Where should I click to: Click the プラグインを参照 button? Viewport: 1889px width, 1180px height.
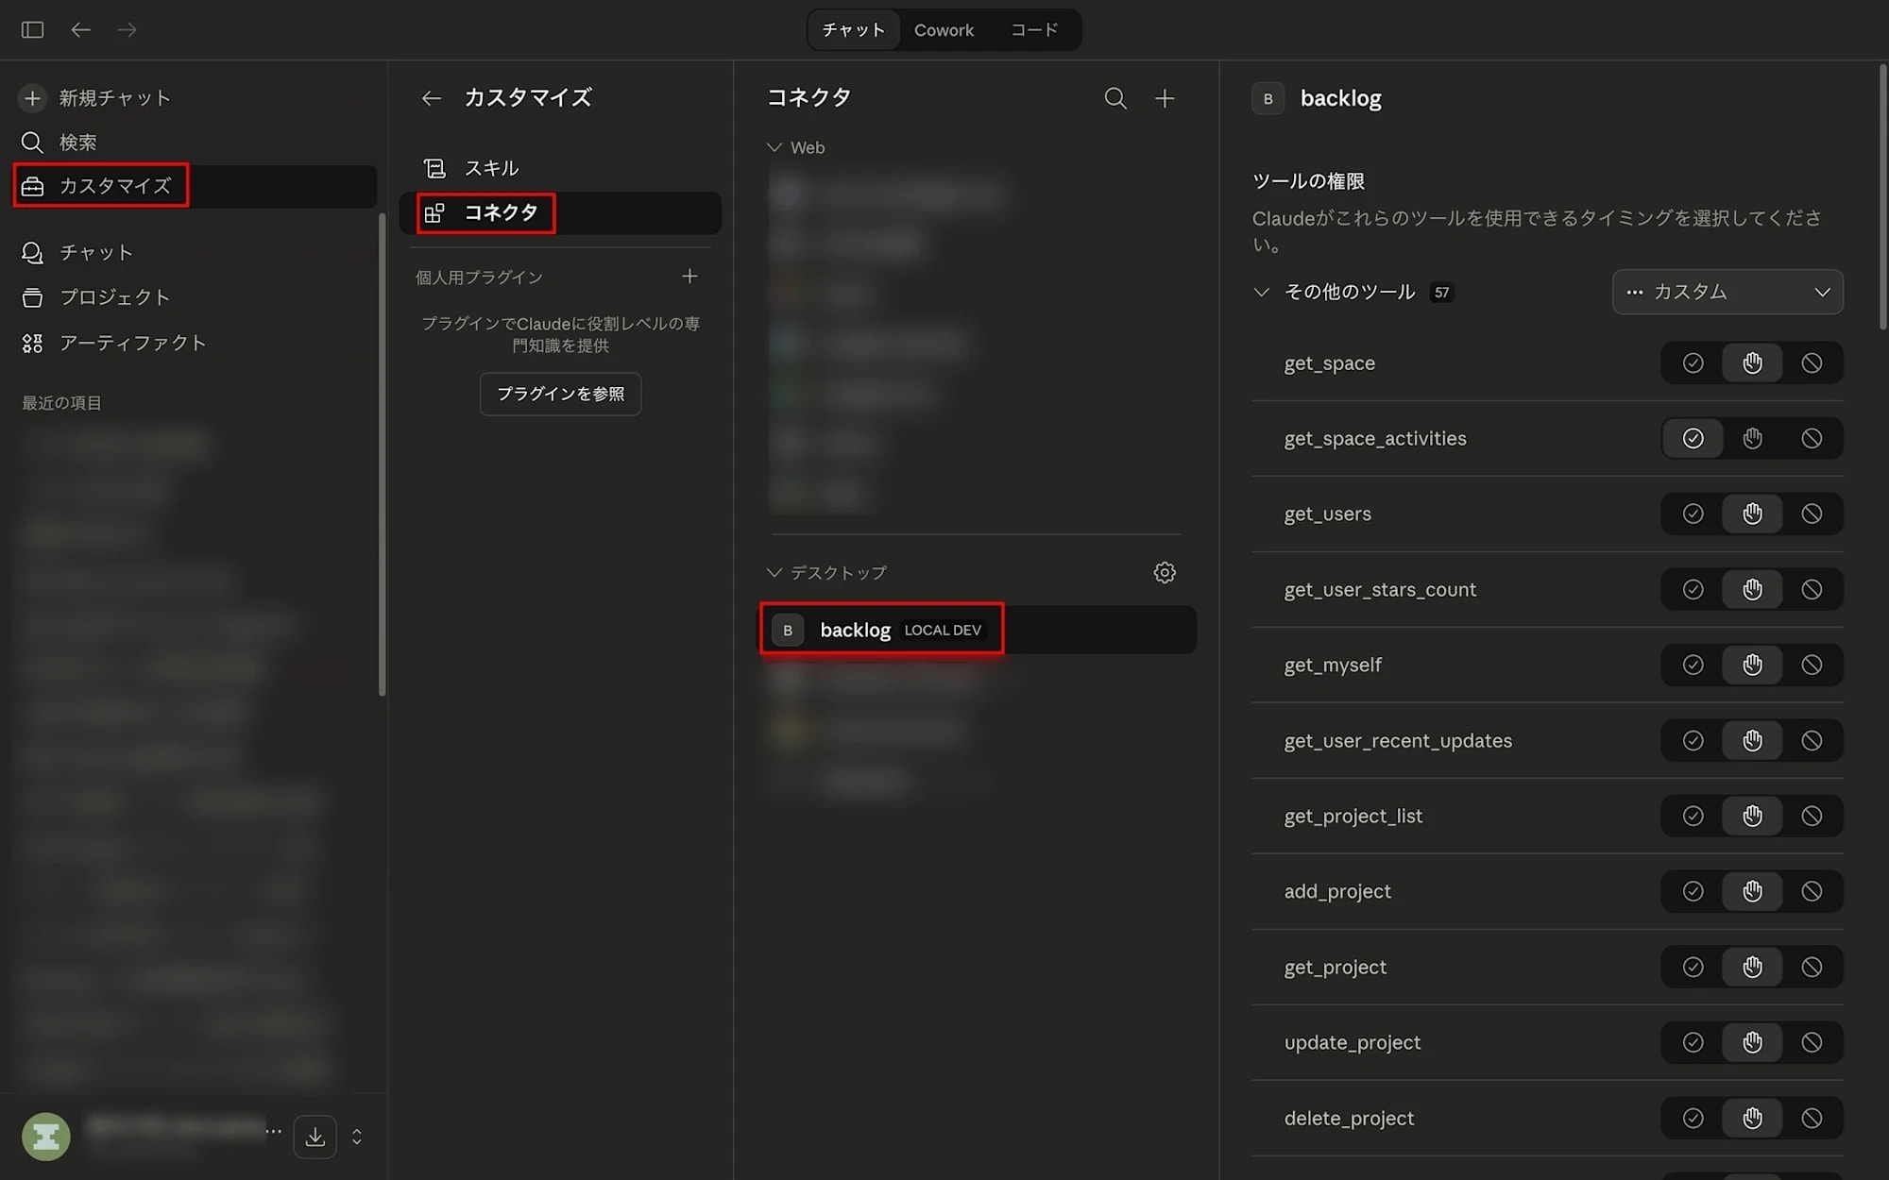tap(560, 394)
